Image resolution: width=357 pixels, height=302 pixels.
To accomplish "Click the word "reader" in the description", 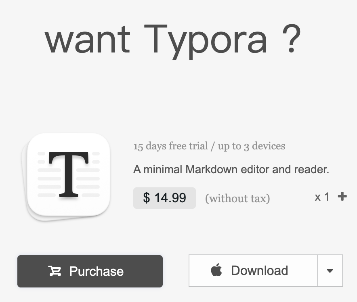I will 315,170.
